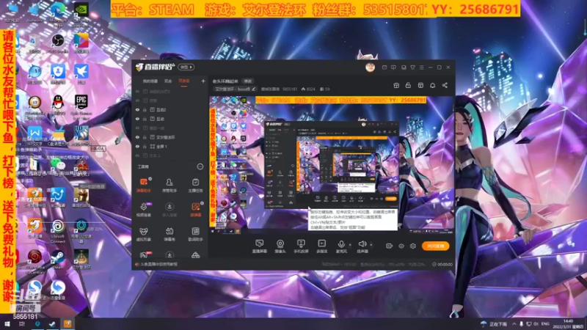Open the hamburger menu in the title bar
The image size is (587, 330).
point(421,67)
